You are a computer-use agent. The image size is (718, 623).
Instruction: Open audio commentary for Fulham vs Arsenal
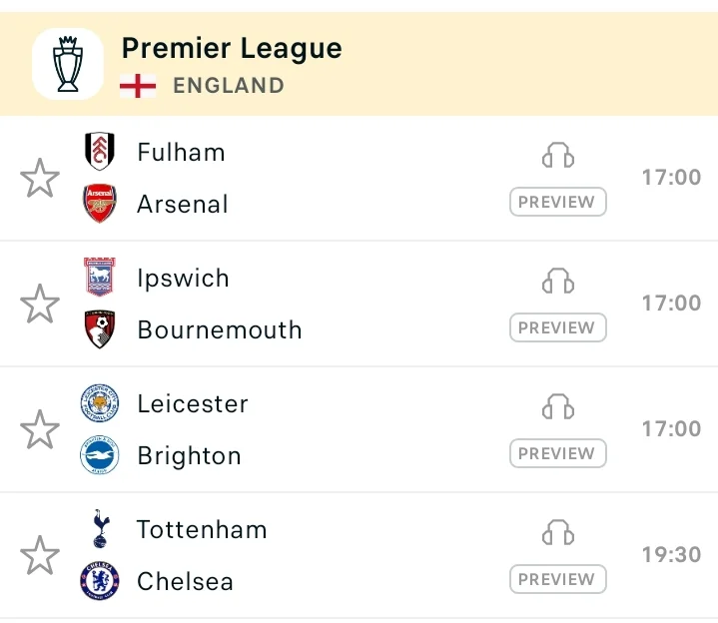[558, 155]
